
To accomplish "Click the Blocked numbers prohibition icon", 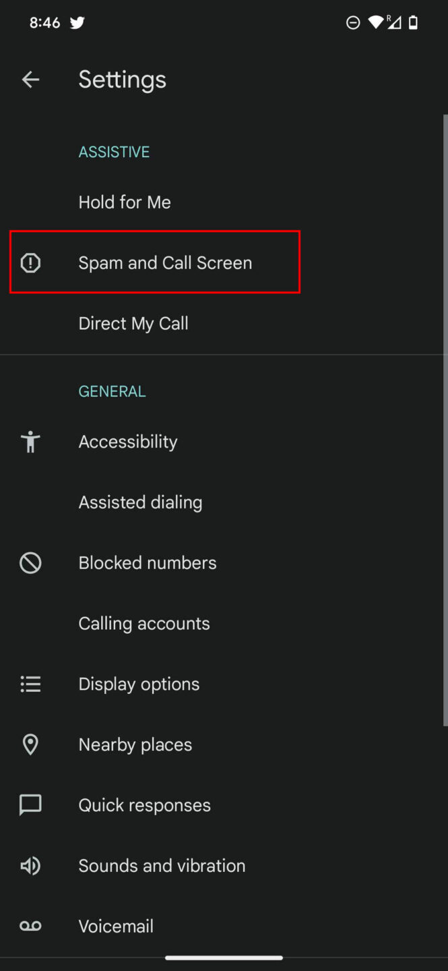I will pyautogui.click(x=30, y=562).
